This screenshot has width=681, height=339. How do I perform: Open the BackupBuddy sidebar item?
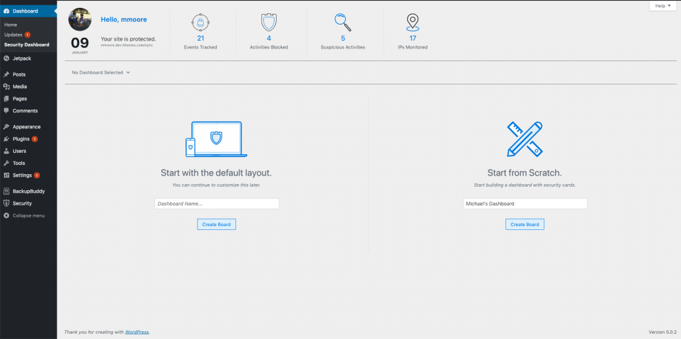click(28, 191)
